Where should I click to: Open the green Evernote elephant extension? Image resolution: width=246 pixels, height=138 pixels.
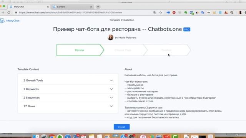tap(186, 13)
